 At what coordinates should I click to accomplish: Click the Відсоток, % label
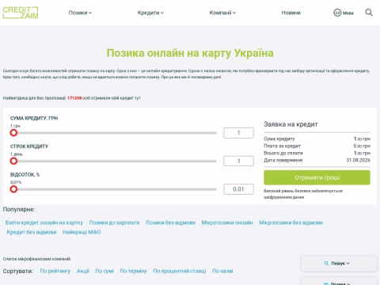coord(25,175)
